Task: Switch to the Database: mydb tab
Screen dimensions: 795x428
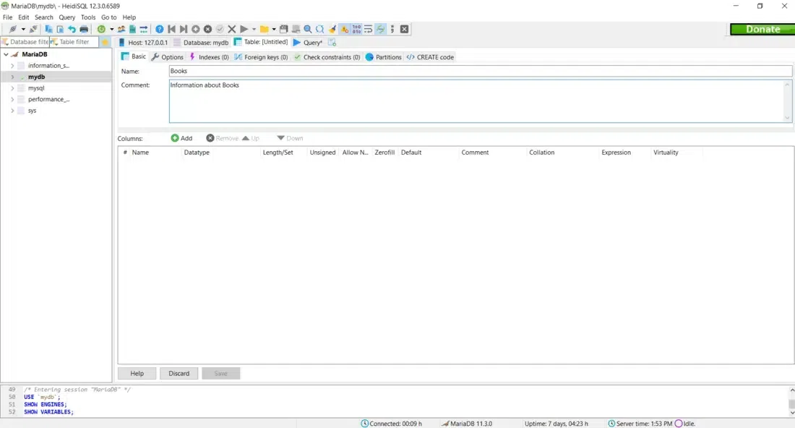Action: point(201,43)
